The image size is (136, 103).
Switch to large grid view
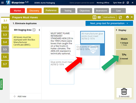point(94,17)
